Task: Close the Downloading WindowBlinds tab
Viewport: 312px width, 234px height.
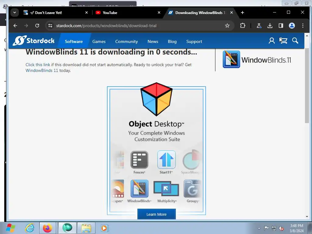Action: point(232,12)
